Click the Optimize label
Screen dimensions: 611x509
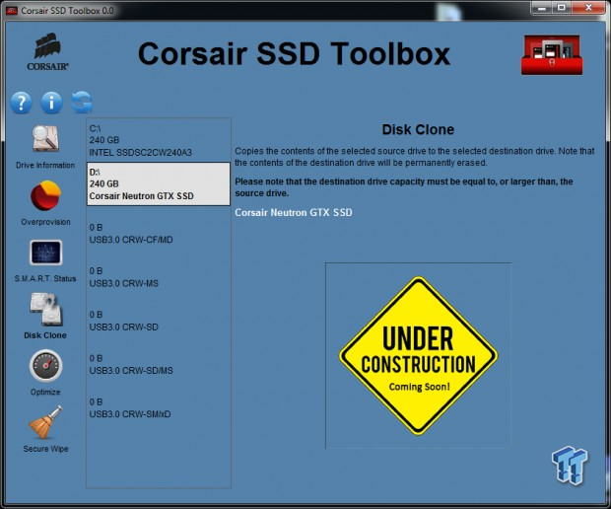tap(45, 392)
